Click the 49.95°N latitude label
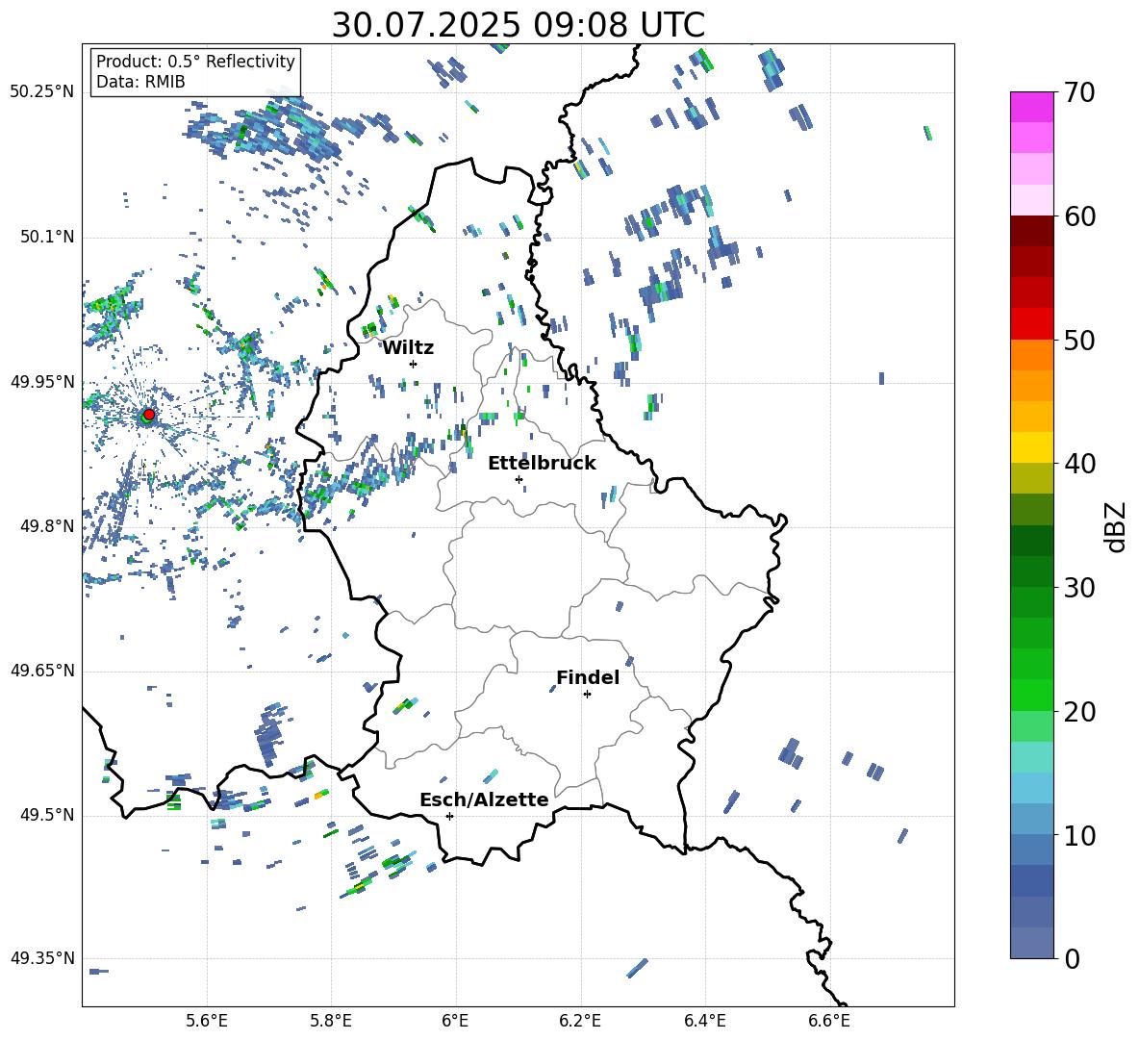The width and height of the screenshot is (1139, 1040). [x=42, y=382]
